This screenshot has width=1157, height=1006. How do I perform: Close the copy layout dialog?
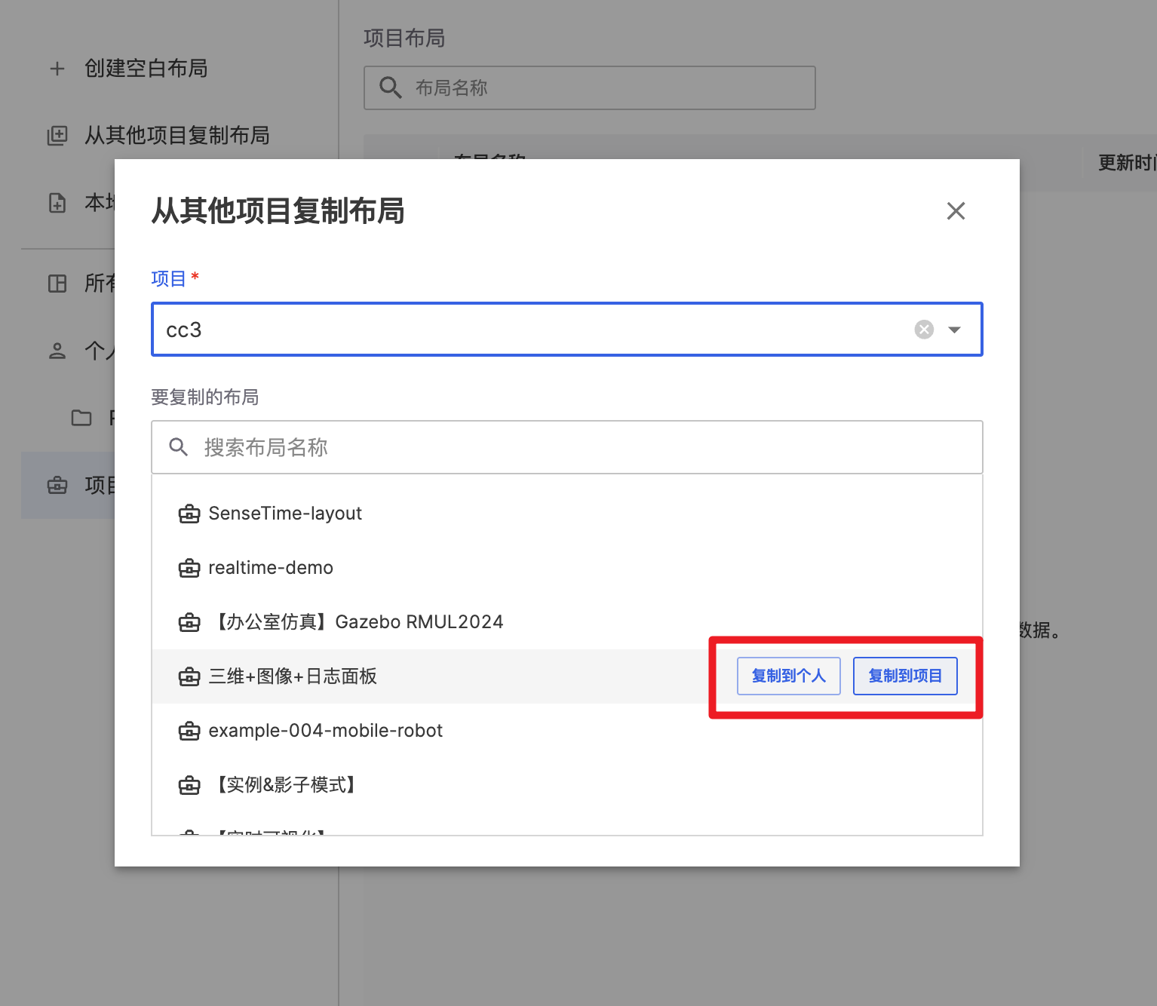956,211
